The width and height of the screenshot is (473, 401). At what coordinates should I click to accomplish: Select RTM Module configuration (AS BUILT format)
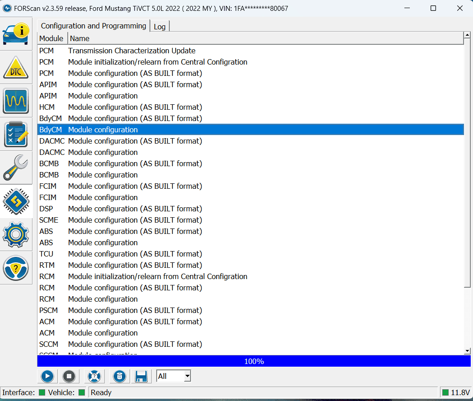pos(250,265)
